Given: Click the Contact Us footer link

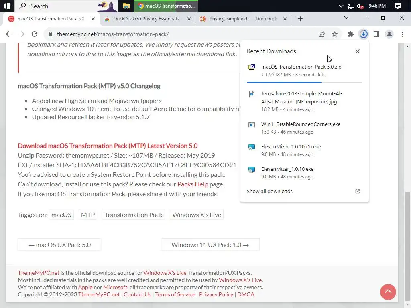Looking at the screenshot, I should coord(137,294).
